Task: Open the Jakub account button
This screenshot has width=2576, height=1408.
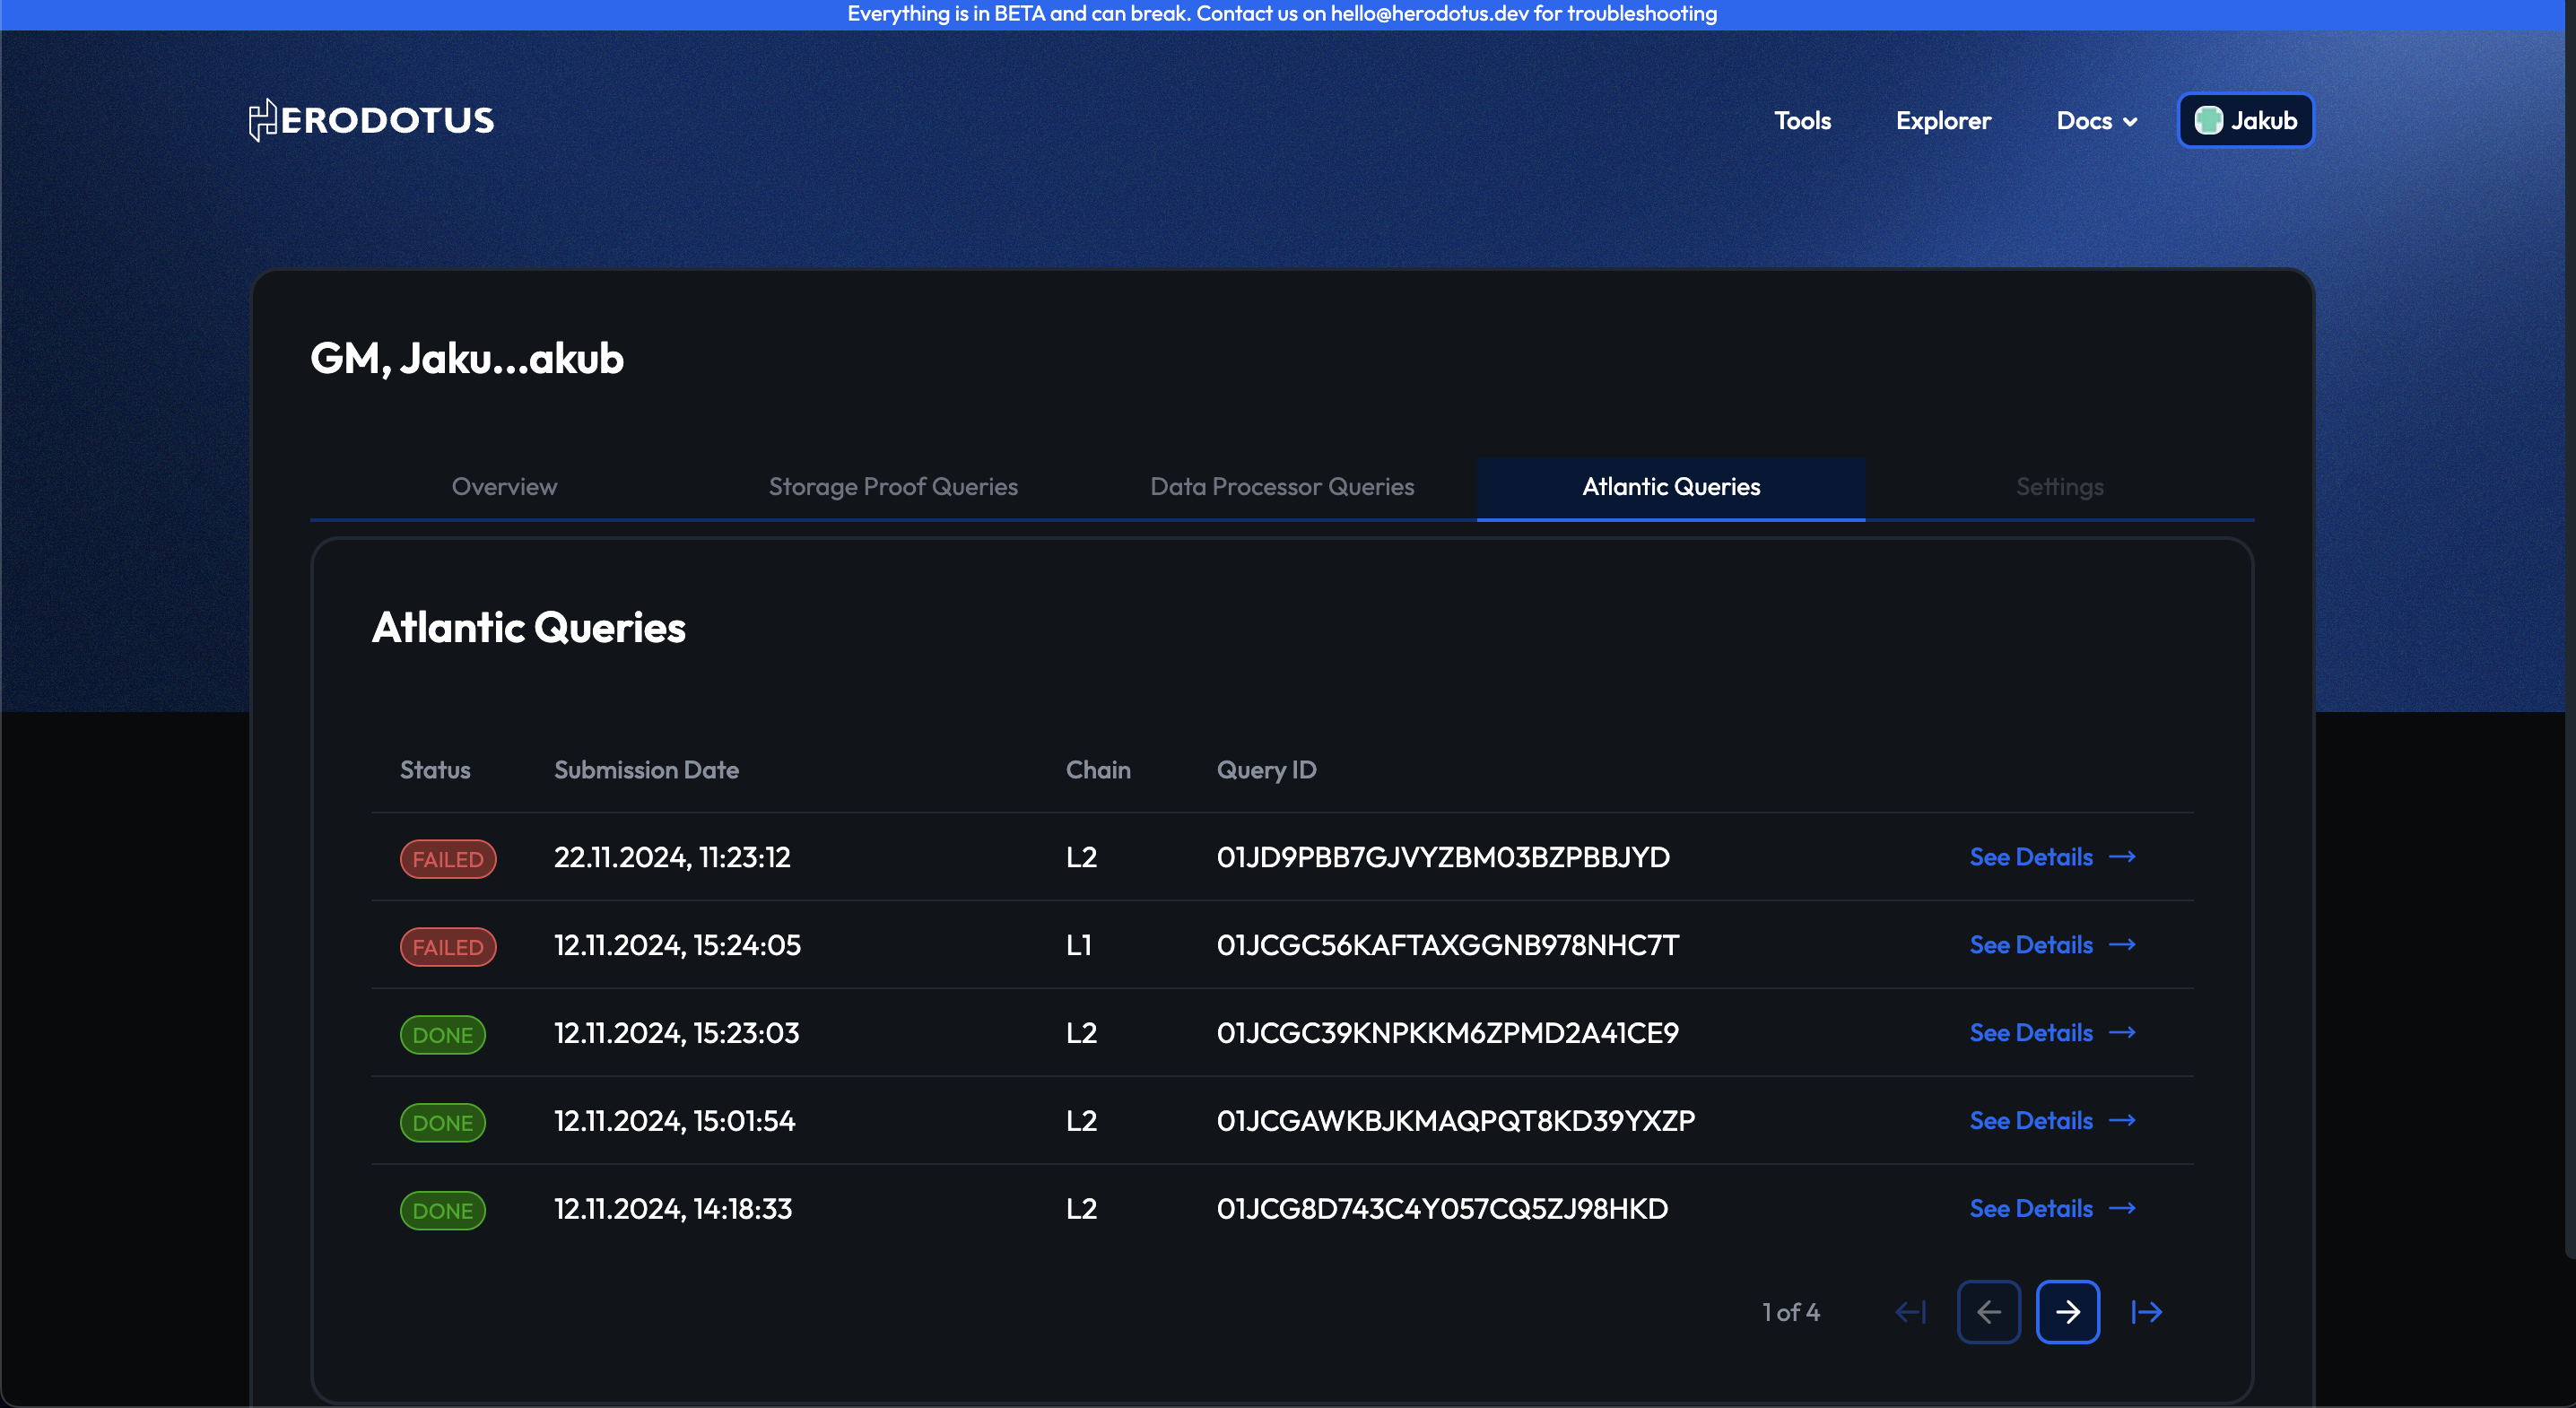Action: (2245, 120)
